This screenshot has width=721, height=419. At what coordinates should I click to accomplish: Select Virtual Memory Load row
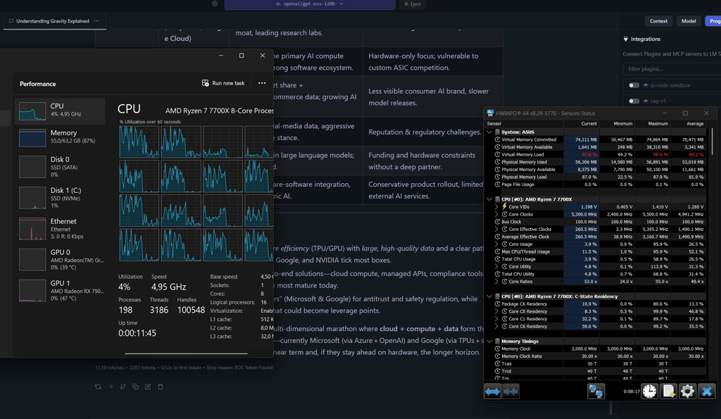click(x=596, y=154)
